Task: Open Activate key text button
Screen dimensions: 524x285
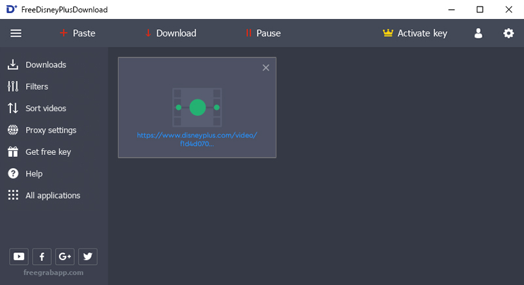Action: pyautogui.click(x=422, y=33)
